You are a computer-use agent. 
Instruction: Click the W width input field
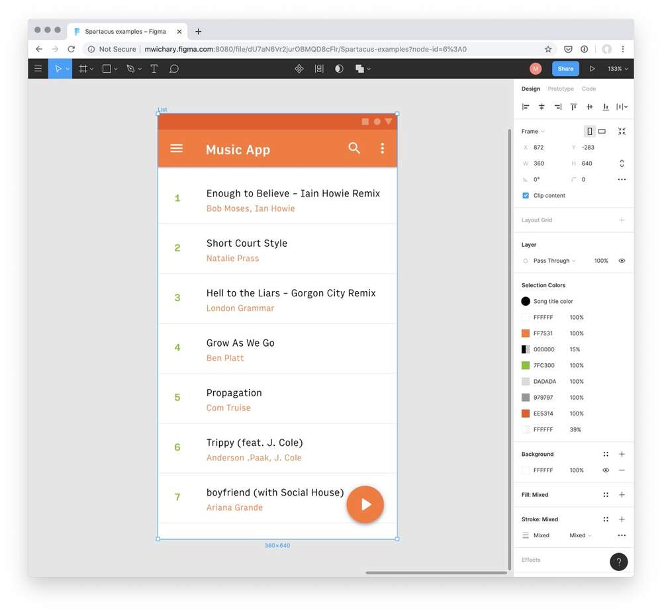click(x=546, y=163)
